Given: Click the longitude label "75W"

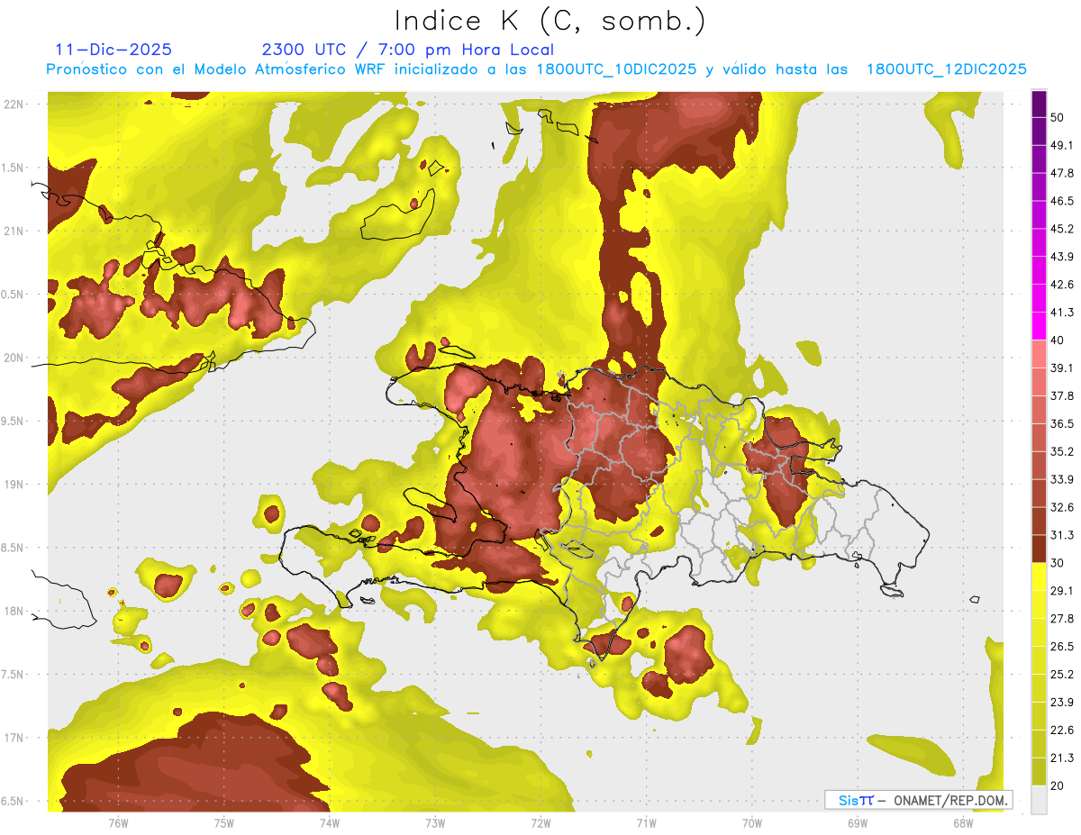Looking at the screenshot, I should (x=224, y=822).
